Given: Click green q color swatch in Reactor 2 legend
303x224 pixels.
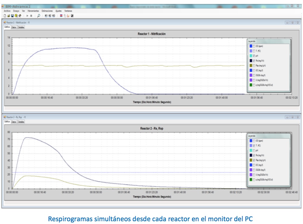Looking at the screenshot, I should [251, 180].
